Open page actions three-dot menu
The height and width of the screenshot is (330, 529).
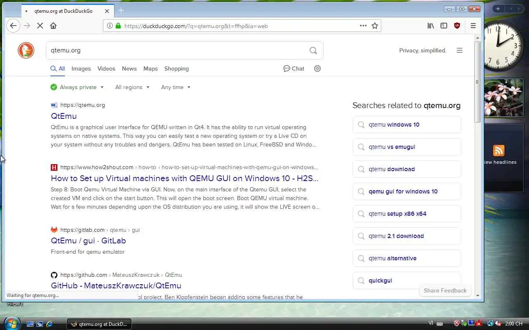tap(363, 26)
